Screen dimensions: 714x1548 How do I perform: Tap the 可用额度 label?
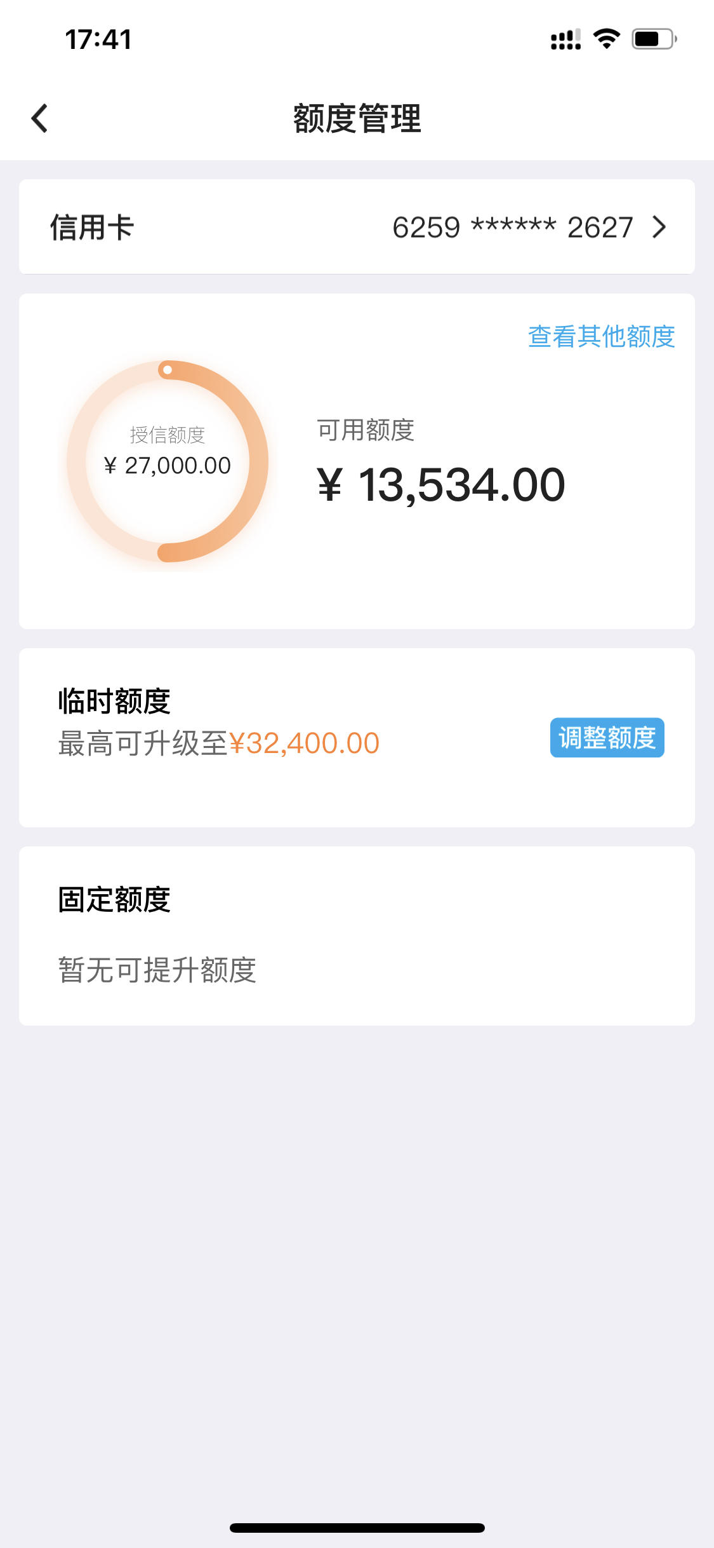366,430
